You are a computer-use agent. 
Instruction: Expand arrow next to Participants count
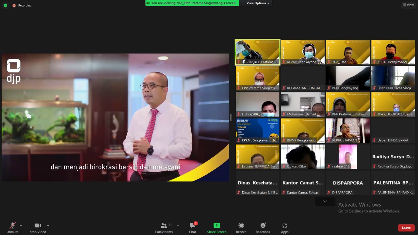coord(178,225)
